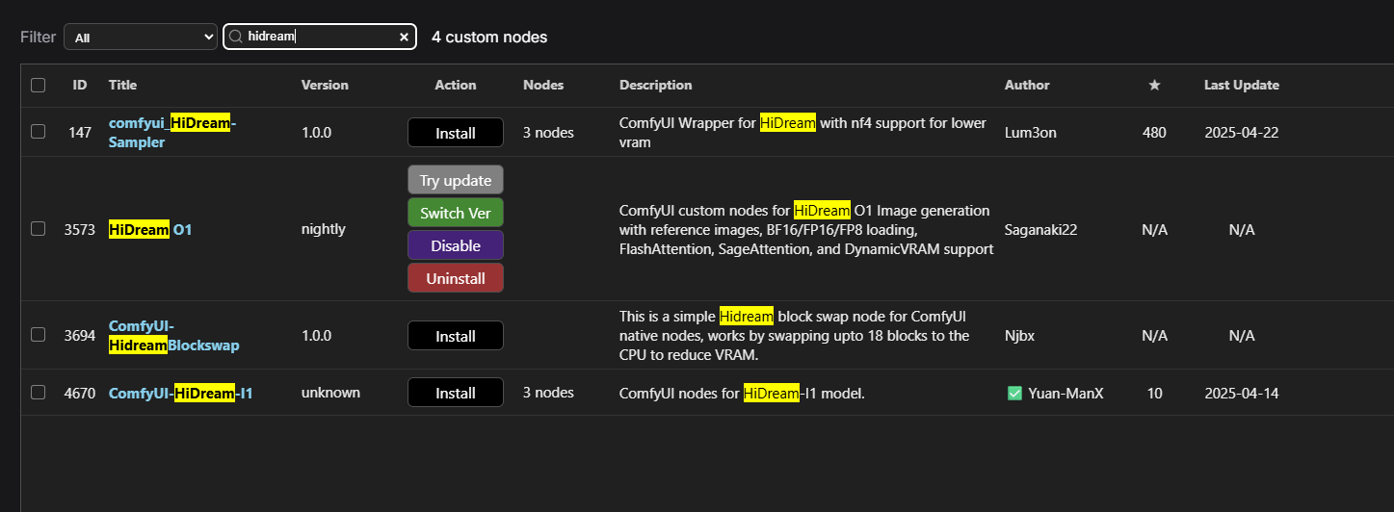Open the comfyui_HiDream-Sampler title link
Viewport: 1394px width, 512px height.
(x=172, y=133)
